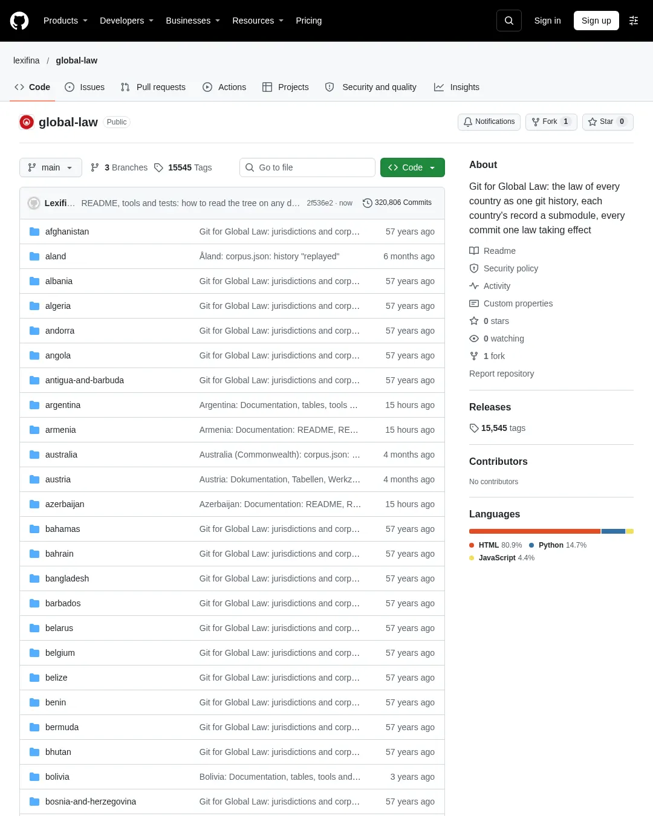Click the bolivia folder icon
653x816 pixels.
(x=34, y=777)
